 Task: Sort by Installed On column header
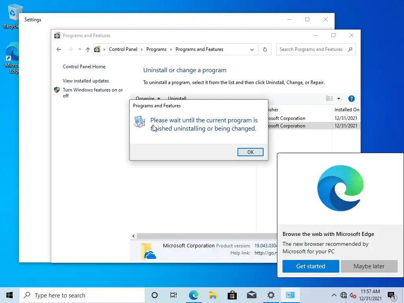pos(346,110)
